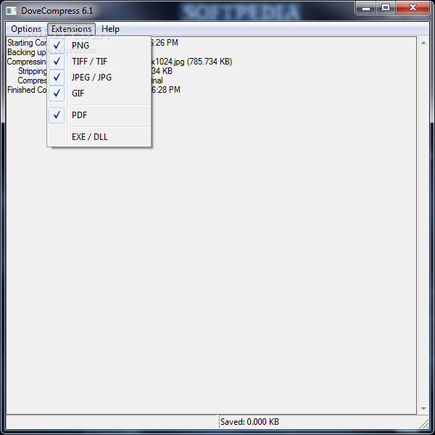Image resolution: width=435 pixels, height=435 pixels.
Task: Open the Help menu
Action: [x=110, y=29]
